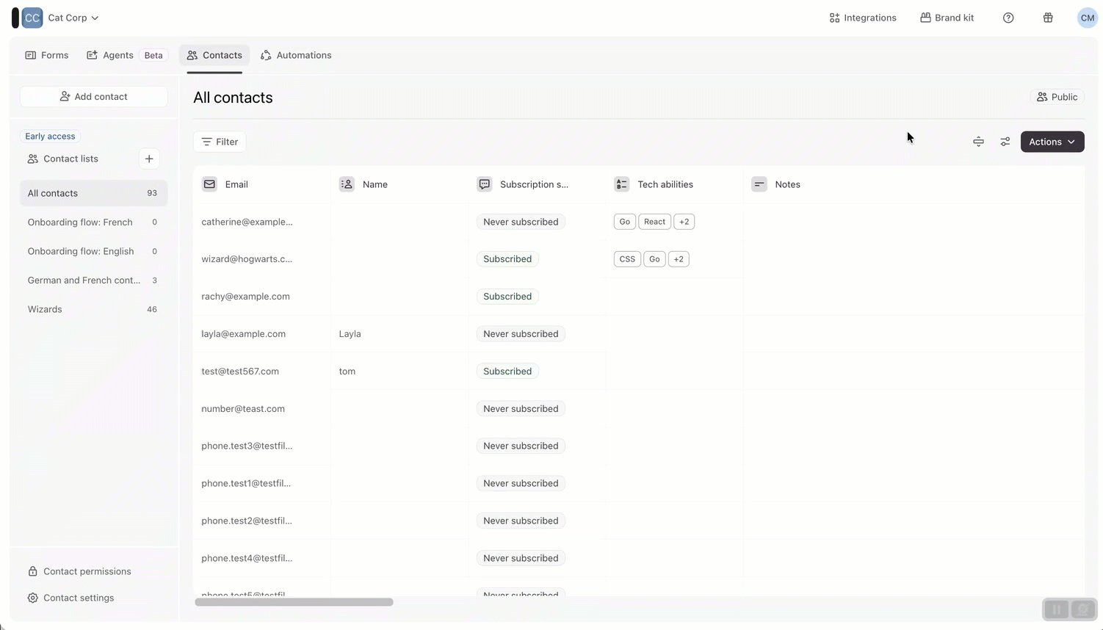Open the Automations tab

click(296, 55)
